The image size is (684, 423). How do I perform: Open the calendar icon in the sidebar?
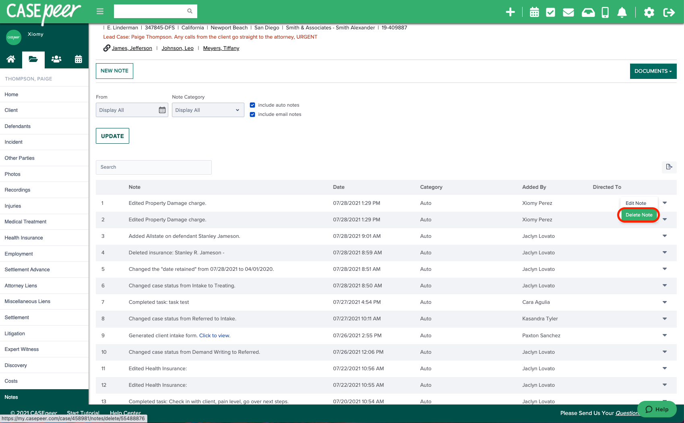point(78,59)
